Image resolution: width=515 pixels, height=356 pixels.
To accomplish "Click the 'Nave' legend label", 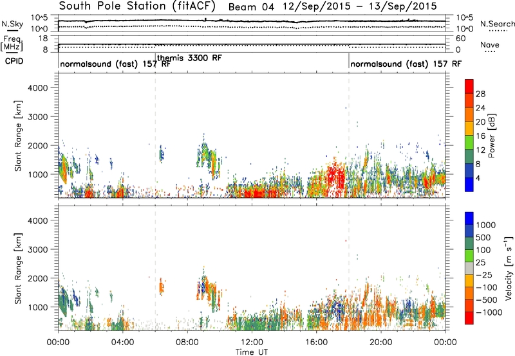I will 490,44.
